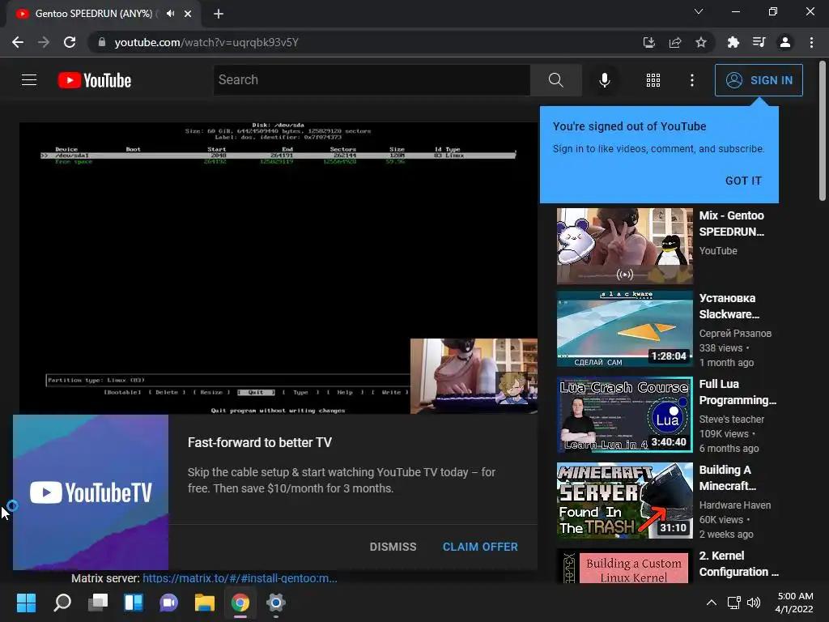Mute the tab via its speaker icon
The height and width of the screenshot is (622, 829).
click(x=170, y=14)
